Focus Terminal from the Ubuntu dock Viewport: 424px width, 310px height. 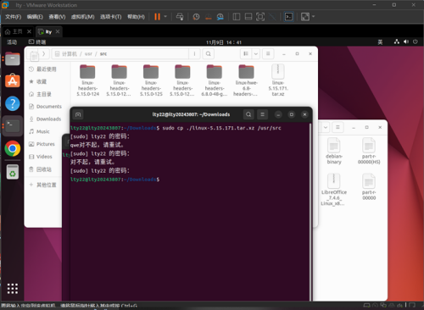point(13,126)
